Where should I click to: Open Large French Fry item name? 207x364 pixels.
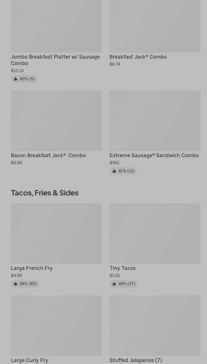(x=32, y=268)
